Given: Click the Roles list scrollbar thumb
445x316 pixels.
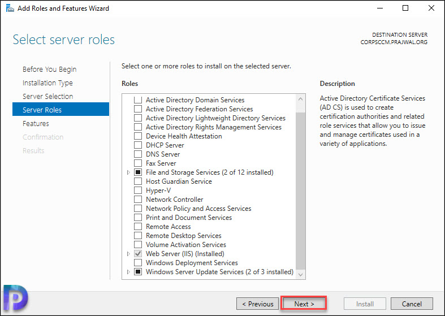Looking at the screenshot, I should 301,191.
